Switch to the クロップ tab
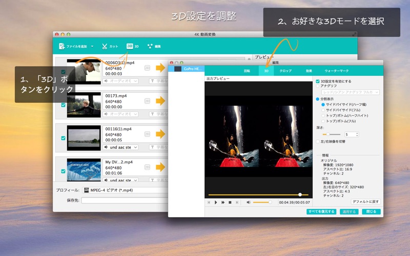This screenshot has width=410, height=256. pyautogui.click(x=285, y=71)
